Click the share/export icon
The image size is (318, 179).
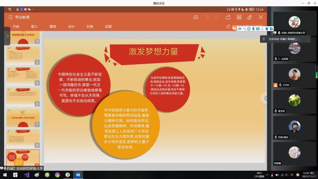(x=228, y=17)
